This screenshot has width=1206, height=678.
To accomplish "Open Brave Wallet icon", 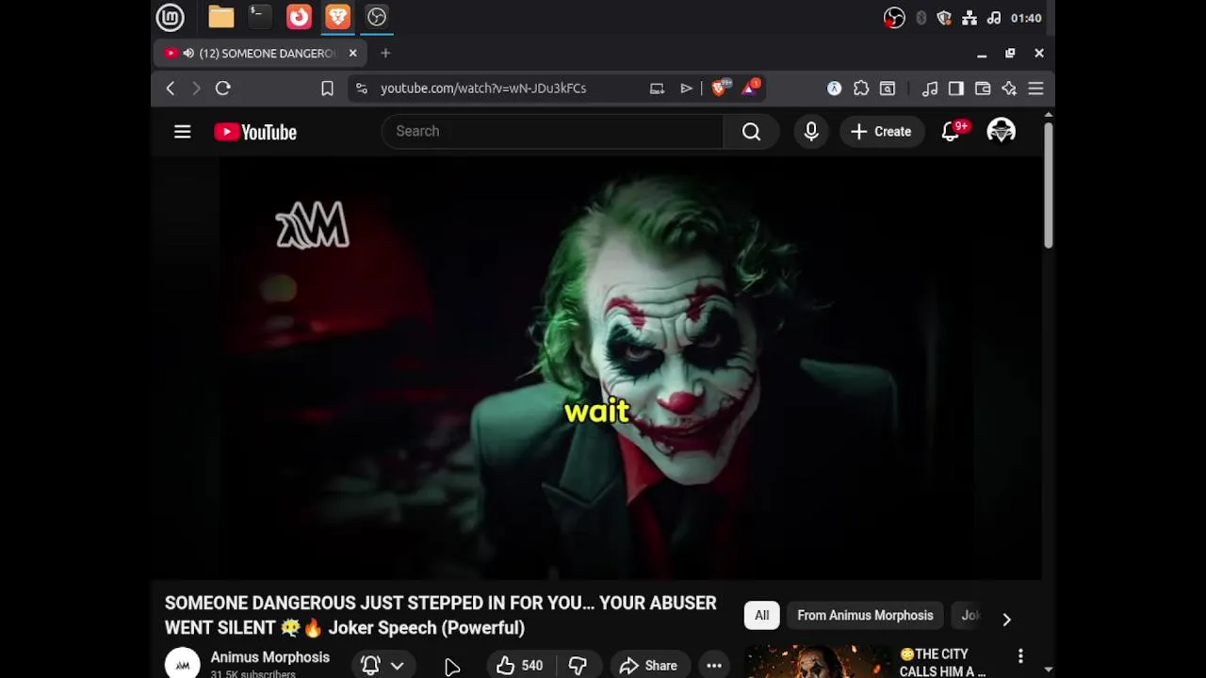I will 983,89.
